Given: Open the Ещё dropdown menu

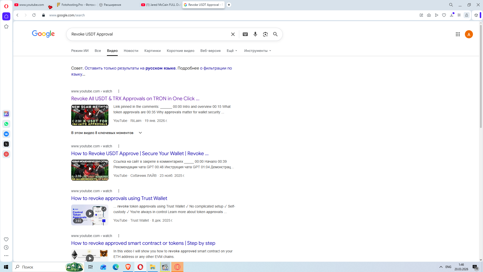Looking at the screenshot, I should click(232, 51).
